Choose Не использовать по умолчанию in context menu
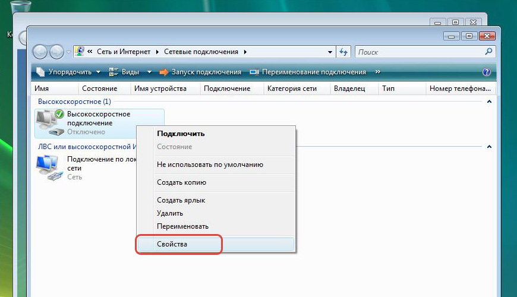 (216, 165)
